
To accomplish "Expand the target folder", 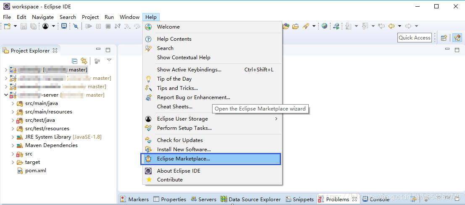I will 13,162.
